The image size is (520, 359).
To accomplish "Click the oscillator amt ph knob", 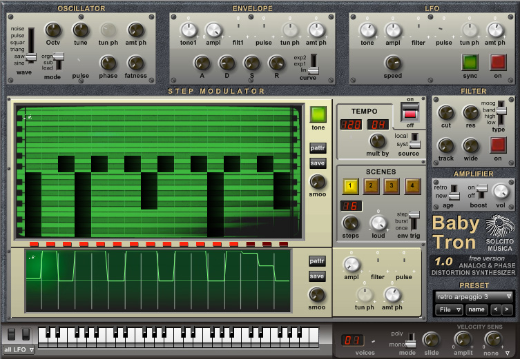I will point(135,30).
